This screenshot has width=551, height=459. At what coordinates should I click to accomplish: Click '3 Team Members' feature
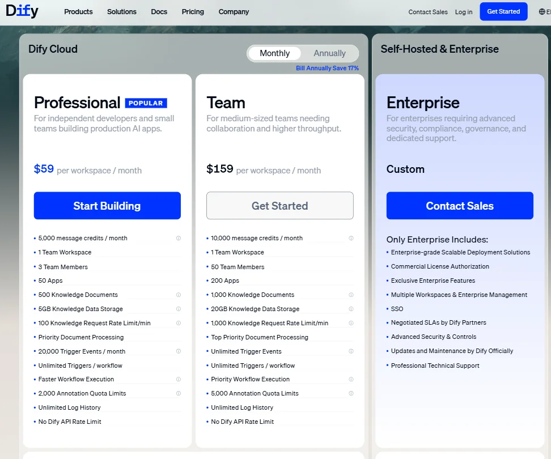click(63, 267)
